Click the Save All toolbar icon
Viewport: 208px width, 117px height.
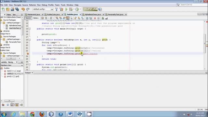point(17,9)
